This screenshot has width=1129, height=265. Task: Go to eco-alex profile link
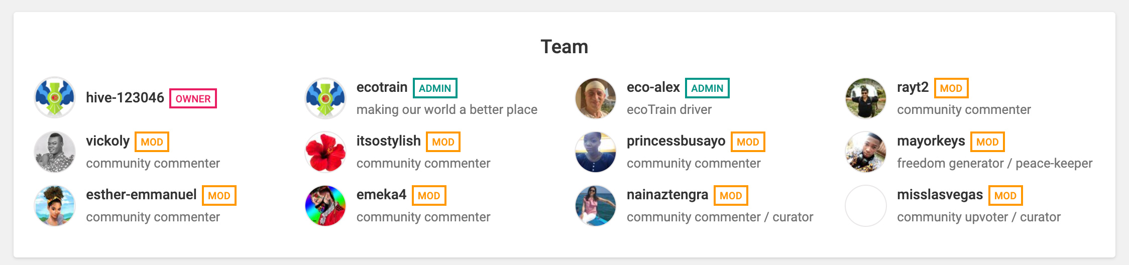[653, 87]
